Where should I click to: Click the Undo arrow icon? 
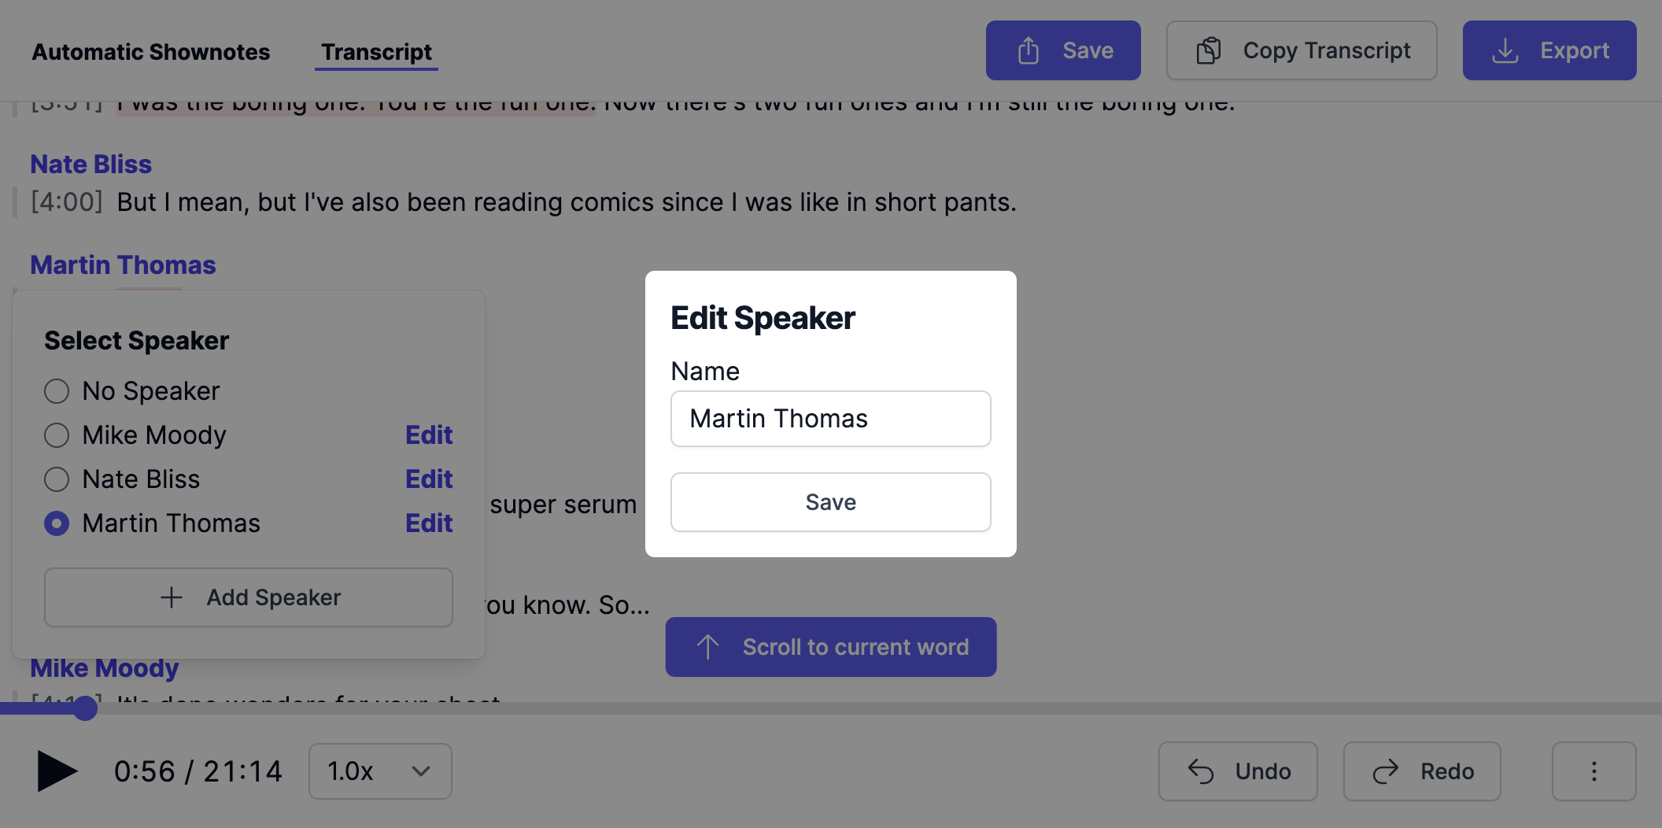coord(1201,771)
